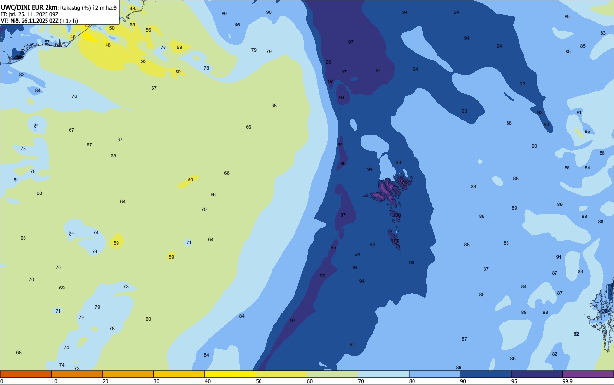Click the orange 10–20 legend swatch
This screenshot has width=614, height=385.
pos(77,374)
